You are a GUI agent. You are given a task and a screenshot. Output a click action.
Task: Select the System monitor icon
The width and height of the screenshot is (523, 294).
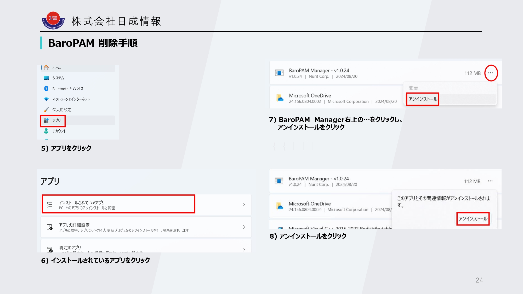click(x=46, y=78)
